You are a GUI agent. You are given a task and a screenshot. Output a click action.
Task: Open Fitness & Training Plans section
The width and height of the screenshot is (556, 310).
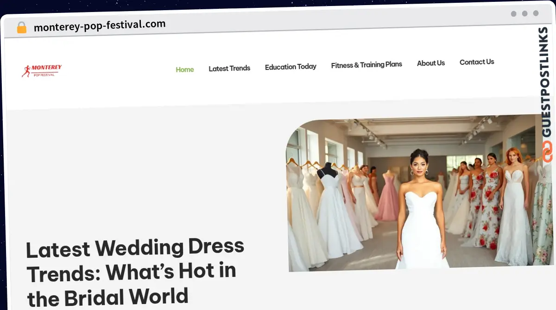pyautogui.click(x=366, y=65)
